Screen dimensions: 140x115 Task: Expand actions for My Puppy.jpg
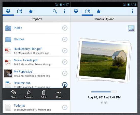[65, 73]
